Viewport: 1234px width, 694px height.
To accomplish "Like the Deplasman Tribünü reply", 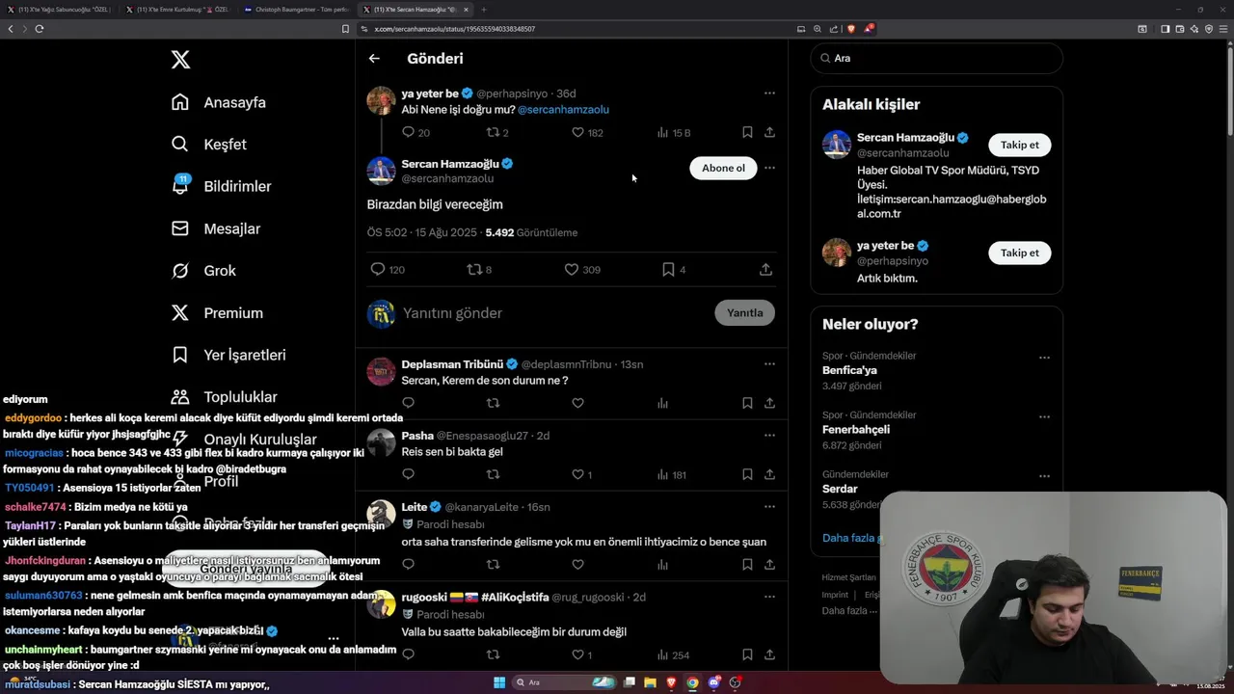I will 577,403.
